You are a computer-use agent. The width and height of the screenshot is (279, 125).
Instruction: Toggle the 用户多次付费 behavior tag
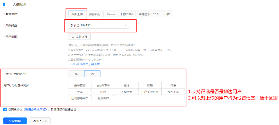150,92
